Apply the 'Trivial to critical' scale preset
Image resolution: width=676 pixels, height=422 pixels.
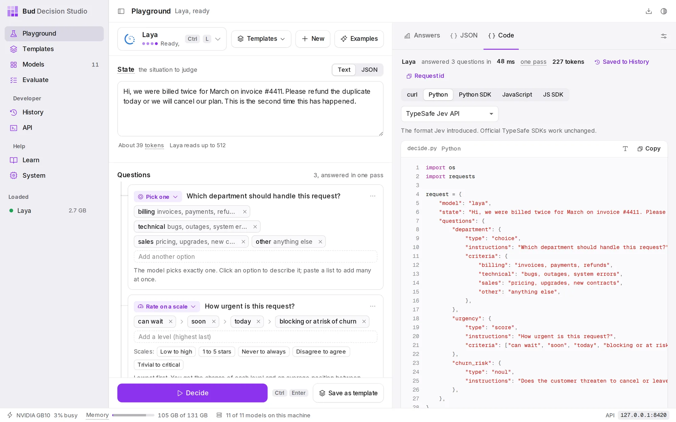click(159, 365)
